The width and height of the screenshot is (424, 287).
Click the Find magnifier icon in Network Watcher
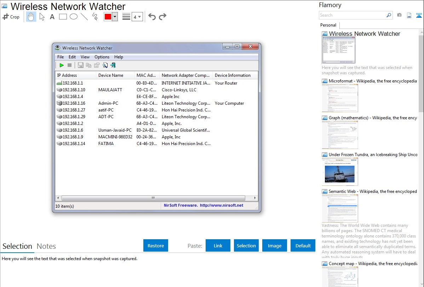pyautogui.click(x=105, y=65)
